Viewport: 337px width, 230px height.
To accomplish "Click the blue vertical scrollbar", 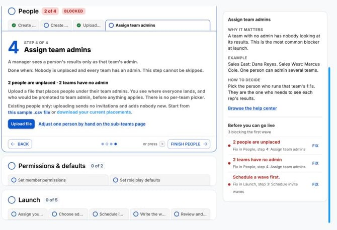I will [329, 145].
